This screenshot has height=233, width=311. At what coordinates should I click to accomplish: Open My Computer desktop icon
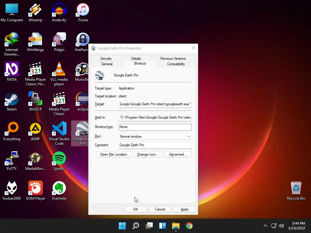pos(12,12)
